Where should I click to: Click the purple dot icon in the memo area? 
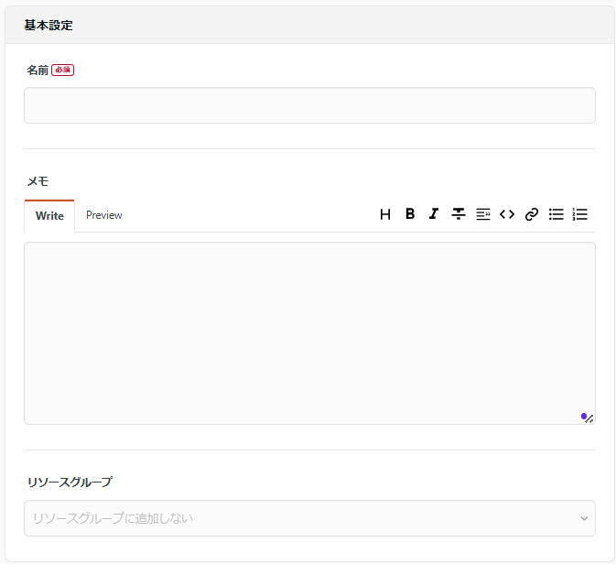[584, 417]
